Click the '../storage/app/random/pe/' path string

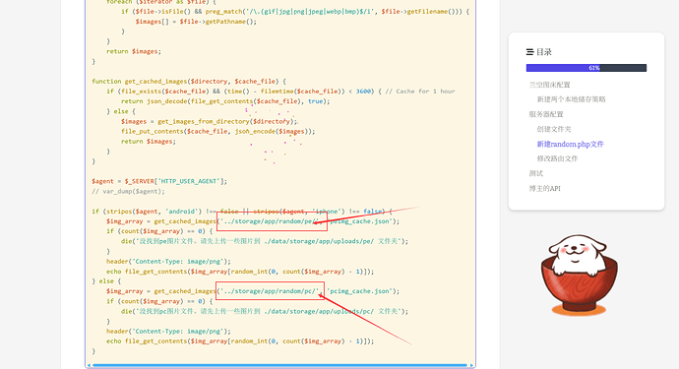270,221
